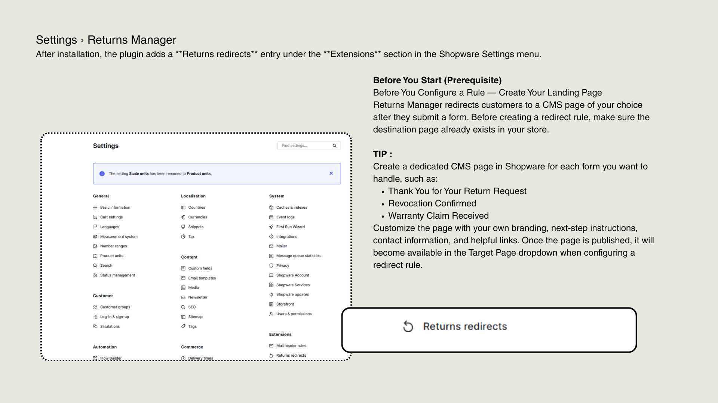718x403 pixels.
Task: Click the Content section heading
Action: (189, 257)
